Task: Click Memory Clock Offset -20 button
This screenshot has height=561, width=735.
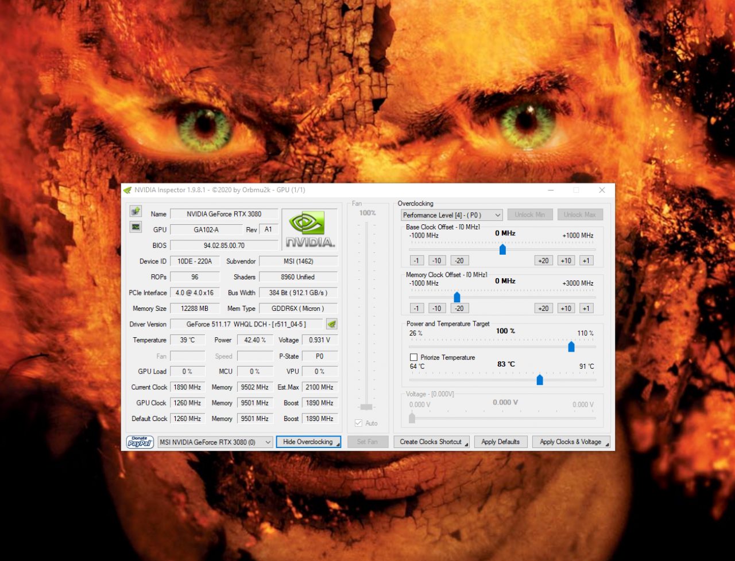Action: [459, 308]
